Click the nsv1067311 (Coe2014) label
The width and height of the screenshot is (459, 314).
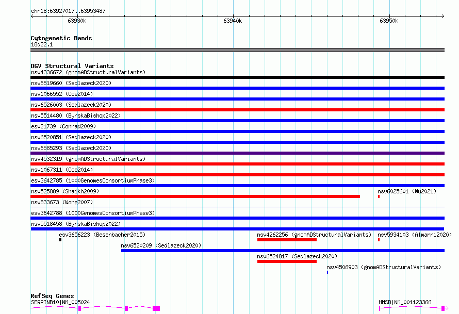[62, 170]
